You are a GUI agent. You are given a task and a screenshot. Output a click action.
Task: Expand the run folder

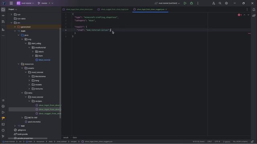pyautogui.click(x=11, y=14)
